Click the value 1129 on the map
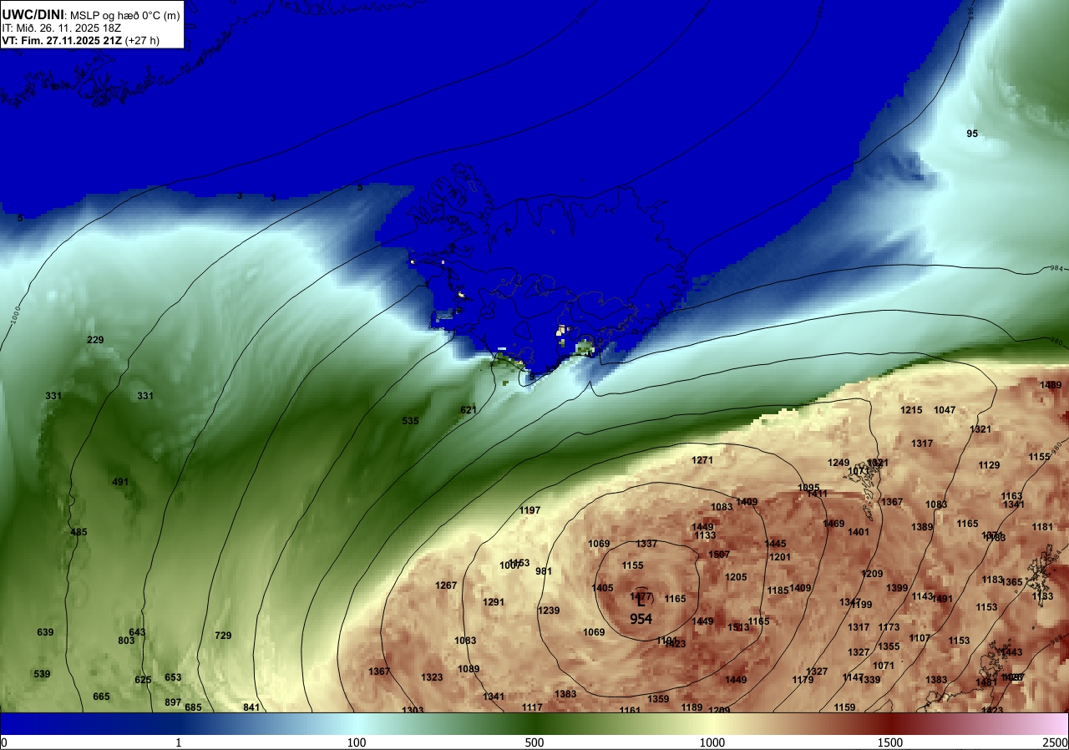1069x750 pixels. 989,465
